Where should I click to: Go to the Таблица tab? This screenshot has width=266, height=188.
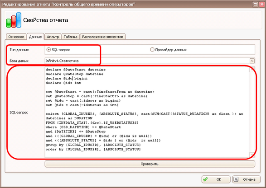point(71,37)
